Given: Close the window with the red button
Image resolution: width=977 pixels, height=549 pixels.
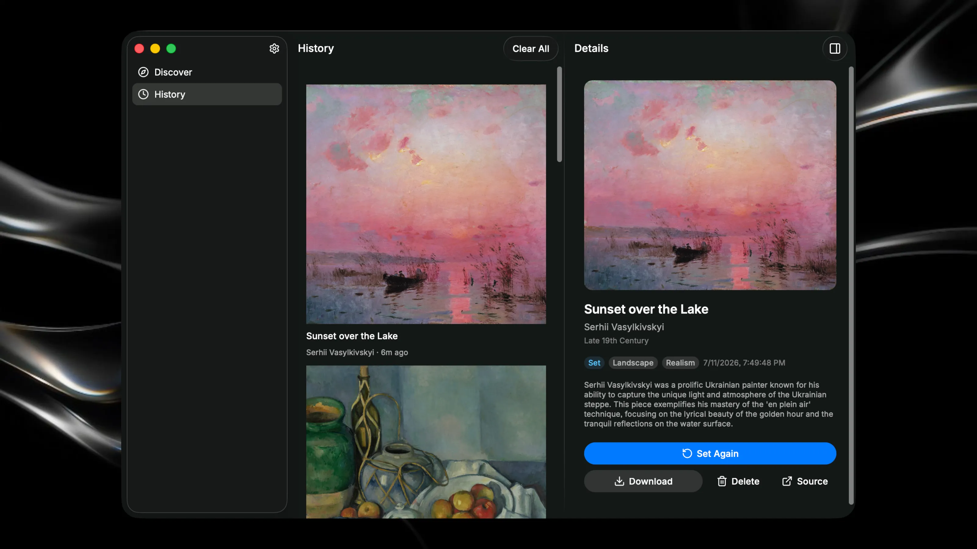Looking at the screenshot, I should (x=139, y=48).
